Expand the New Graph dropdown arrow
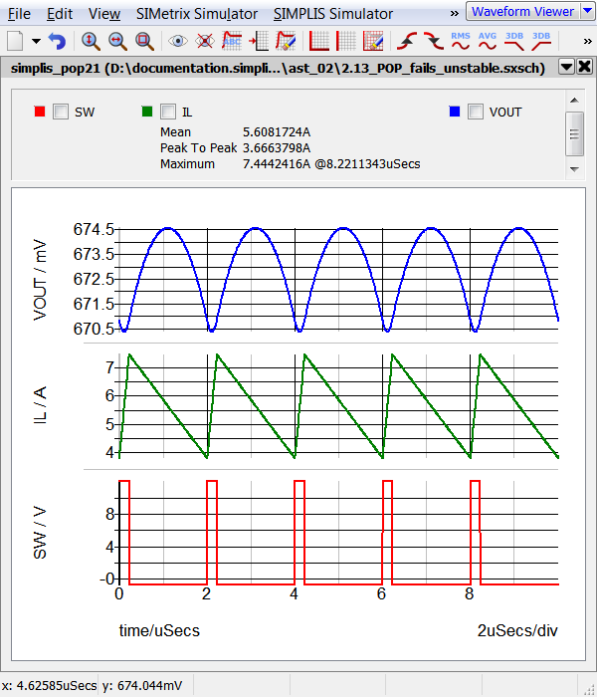Image resolution: width=597 pixels, height=697 pixels. pos(37,42)
